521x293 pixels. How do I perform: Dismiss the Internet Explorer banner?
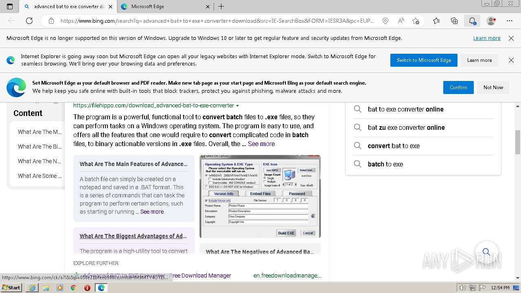coord(511,60)
